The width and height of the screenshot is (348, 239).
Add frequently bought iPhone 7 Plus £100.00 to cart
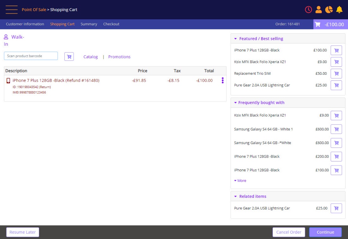click(336, 170)
